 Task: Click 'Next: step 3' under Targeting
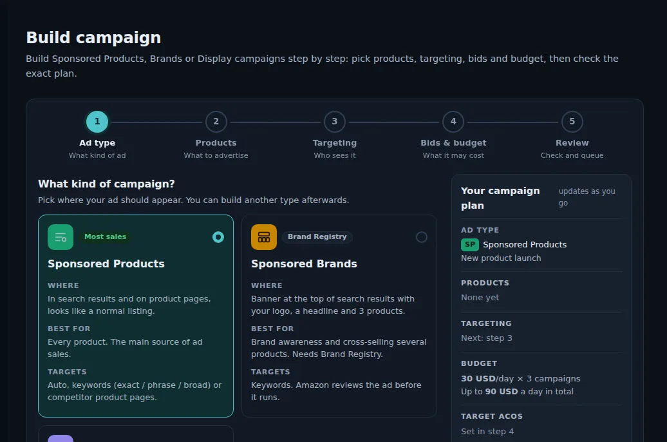point(487,338)
